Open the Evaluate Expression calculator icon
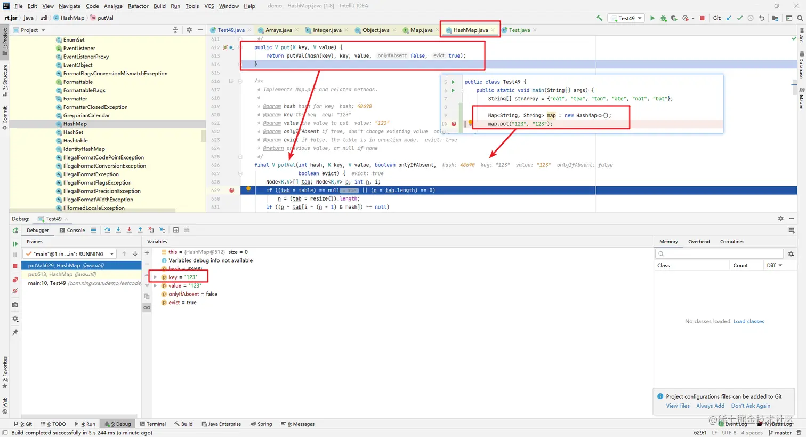Screen dimensions: 806x437 click(176, 230)
